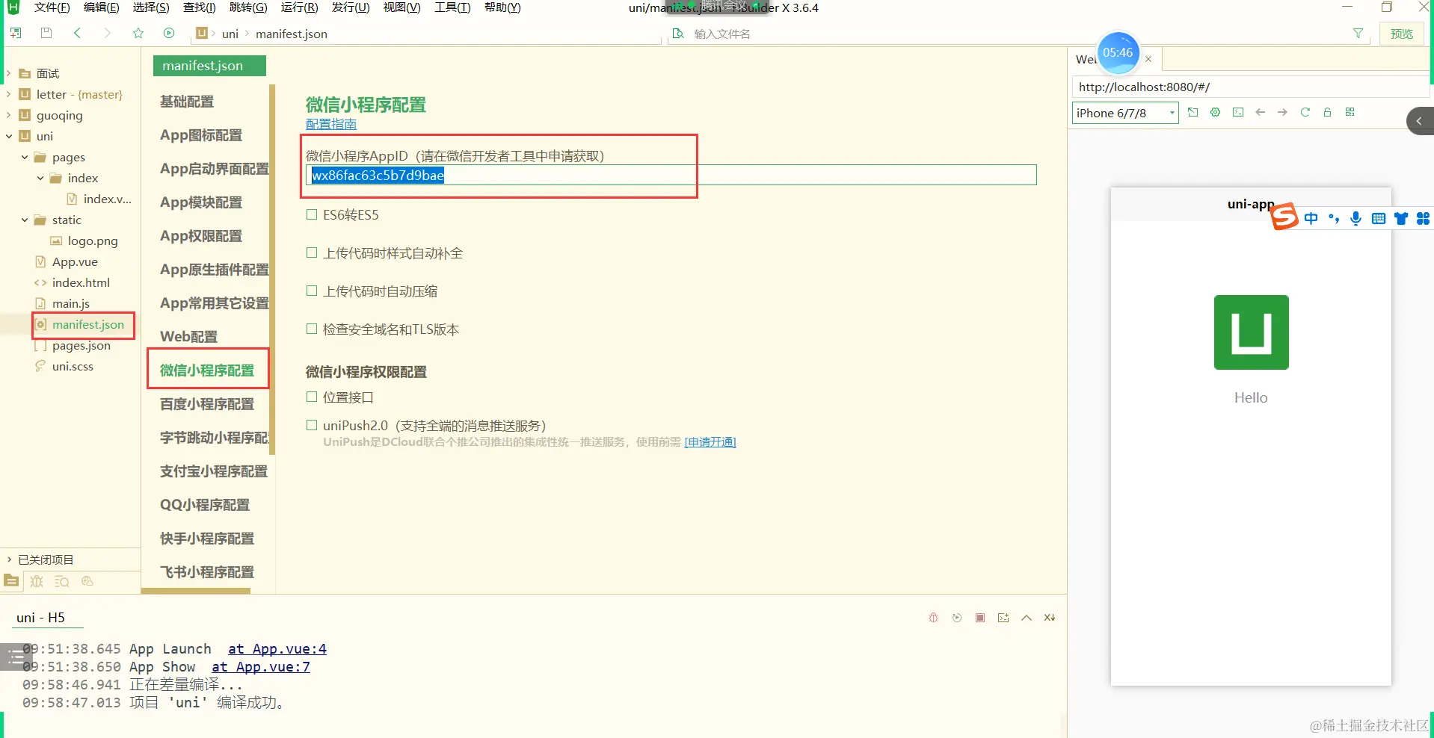Open the debug bug panel icon
1434x738 pixels.
[x=37, y=580]
